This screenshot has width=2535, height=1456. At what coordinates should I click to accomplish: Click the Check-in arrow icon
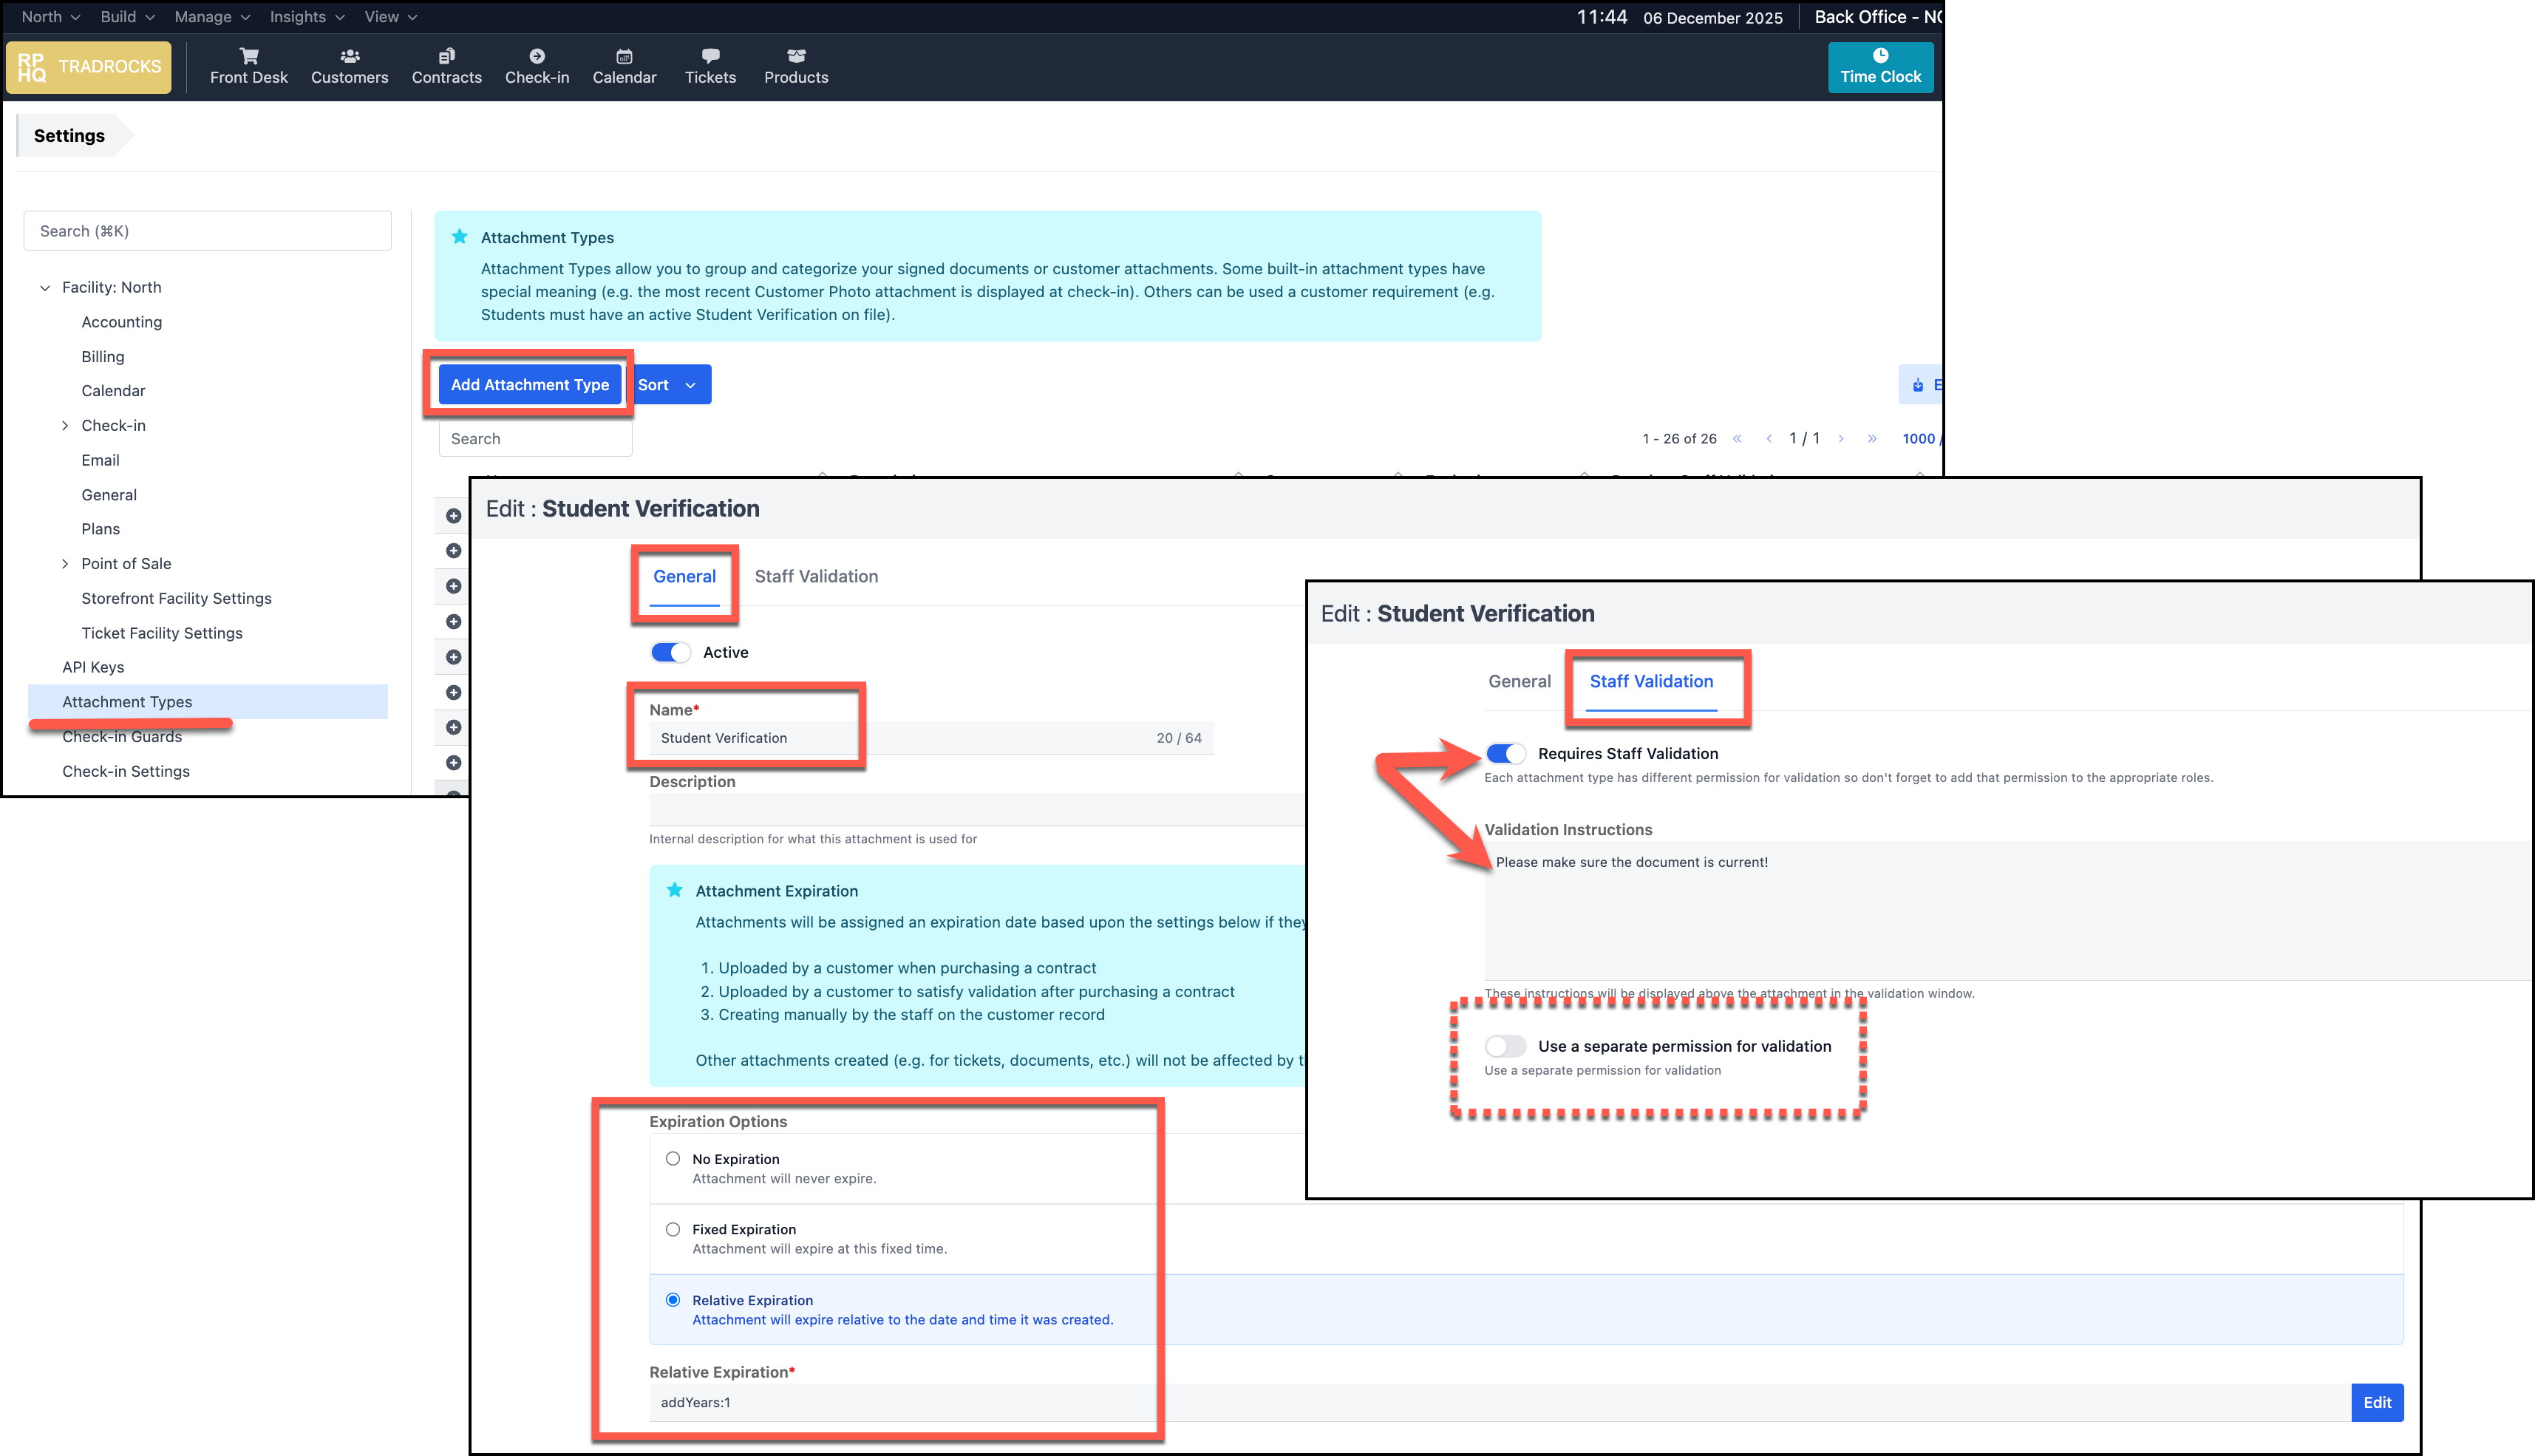[x=537, y=56]
